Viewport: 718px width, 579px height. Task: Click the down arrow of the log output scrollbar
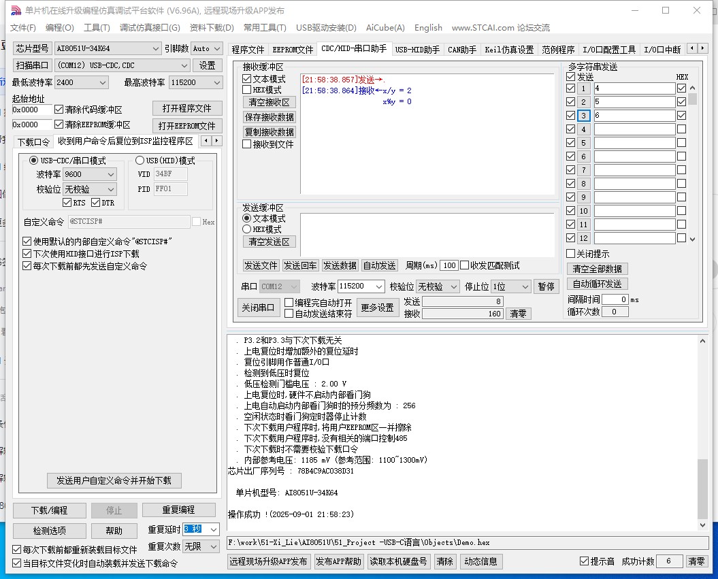pos(702,525)
